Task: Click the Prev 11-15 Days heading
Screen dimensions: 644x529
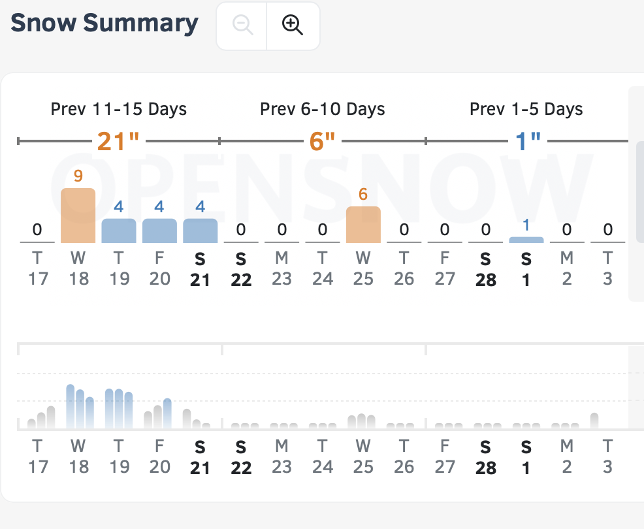Action: pyautogui.click(x=119, y=109)
